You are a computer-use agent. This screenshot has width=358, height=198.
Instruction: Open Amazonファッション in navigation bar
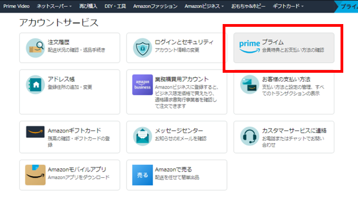click(155, 6)
